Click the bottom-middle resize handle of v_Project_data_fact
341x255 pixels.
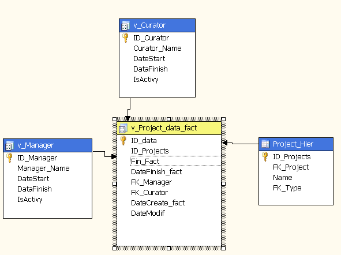coord(168,248)
